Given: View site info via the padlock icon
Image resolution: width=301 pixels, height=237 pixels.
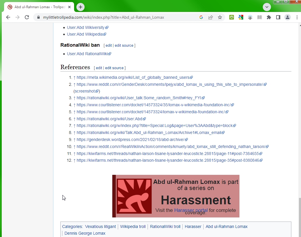Looking at the screenshot, I should click(x=38, y=17).
